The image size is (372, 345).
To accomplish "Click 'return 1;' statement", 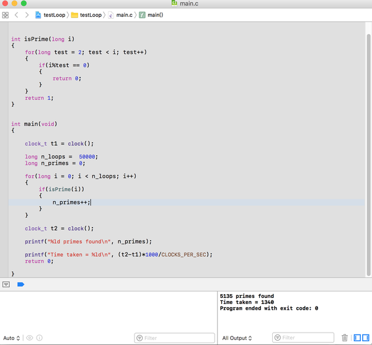I will pyautogui.click(x=39, y=98).
